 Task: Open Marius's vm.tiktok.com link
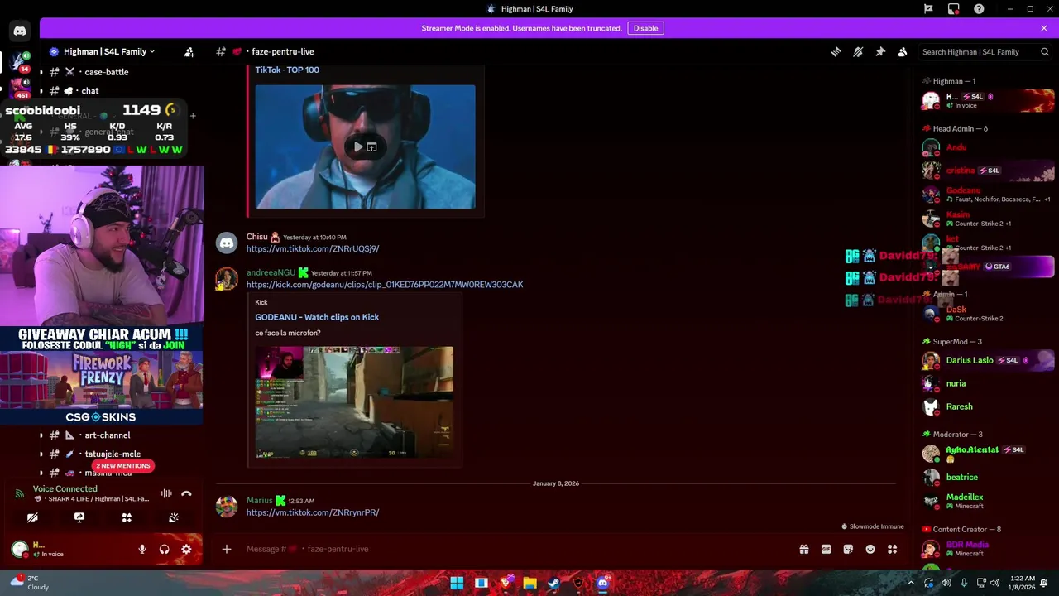pos(313,512)
